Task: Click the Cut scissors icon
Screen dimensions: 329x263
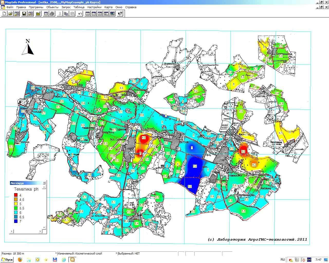Action: click(60, 13)
